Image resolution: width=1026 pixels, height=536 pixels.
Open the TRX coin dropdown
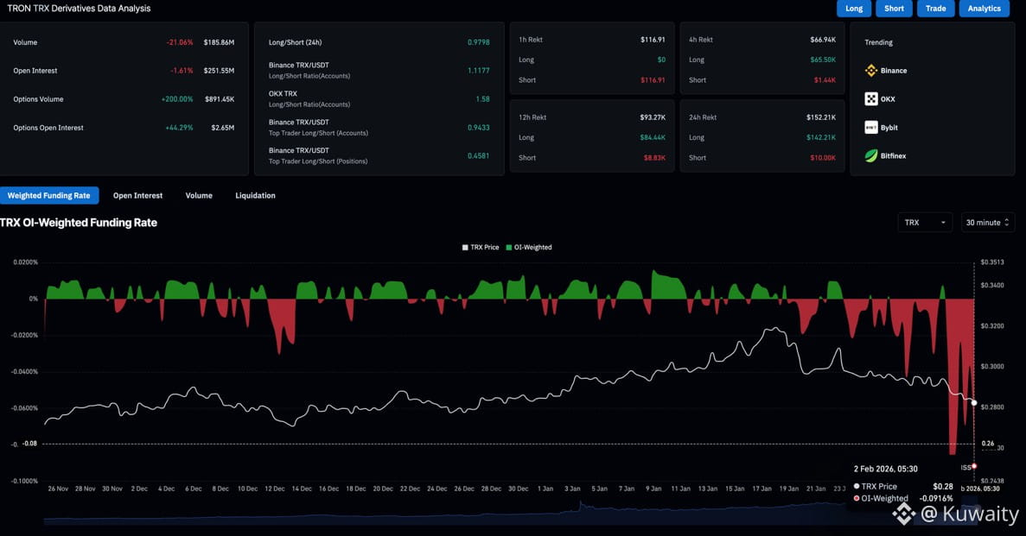tap(925, 223)
